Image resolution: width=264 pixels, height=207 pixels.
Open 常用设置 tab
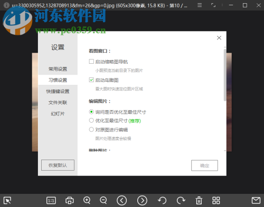(x=58, y=69)
